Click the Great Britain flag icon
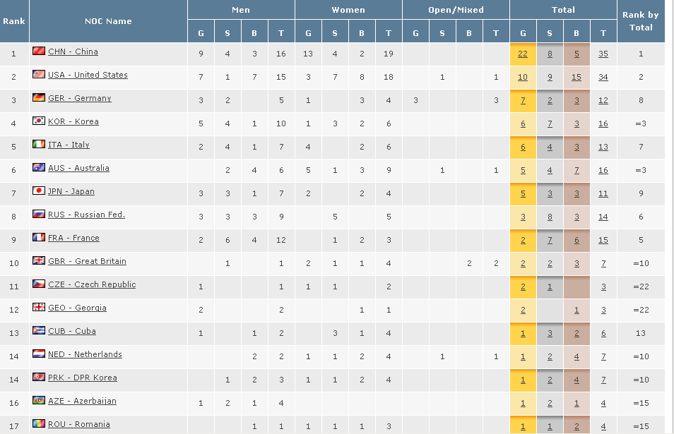This screenshot has width=674, height=434. (x=40, y=261)
